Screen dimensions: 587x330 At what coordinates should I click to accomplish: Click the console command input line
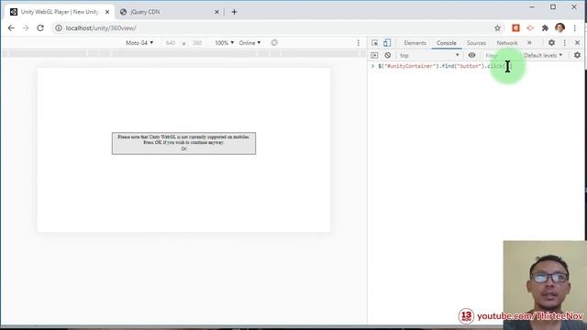[x=476, y=66]
